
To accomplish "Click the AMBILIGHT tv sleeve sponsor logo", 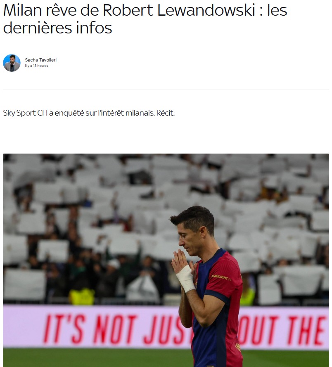I will coord(221,277).
